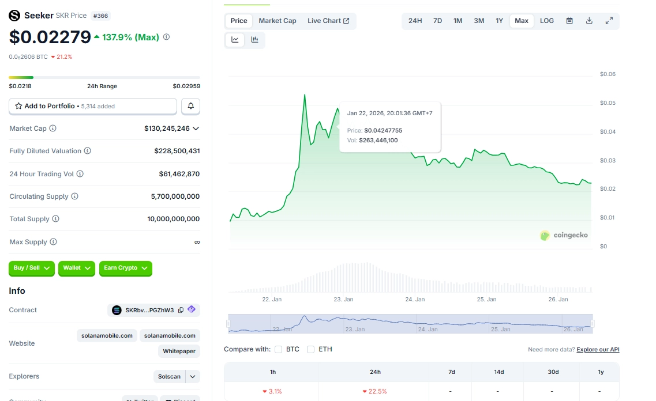
Task: Click the download chart data icon
Action: point(589,20)
